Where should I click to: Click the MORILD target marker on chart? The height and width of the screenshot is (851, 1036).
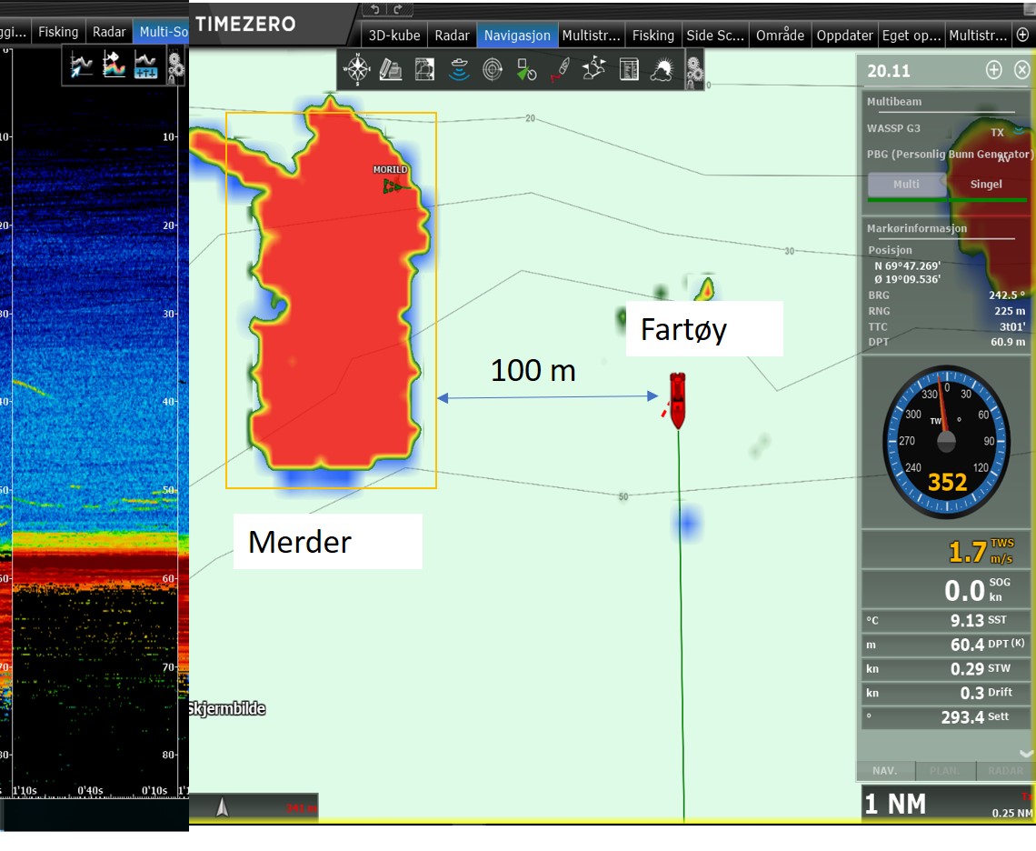click(392, 185)
